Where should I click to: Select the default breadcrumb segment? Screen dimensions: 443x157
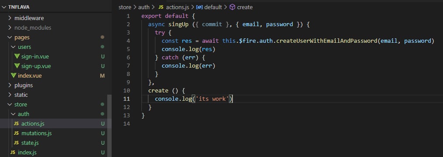[213, 7]
